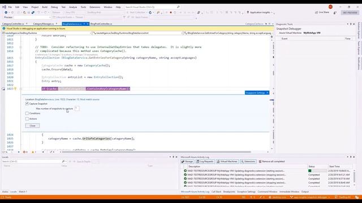Click the restart circular arrow toolbar icon

[x=150, y=12]
